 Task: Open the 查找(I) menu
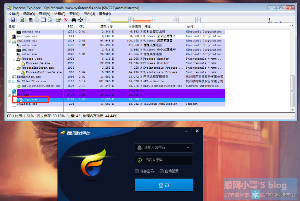click(x=74, y=14)
